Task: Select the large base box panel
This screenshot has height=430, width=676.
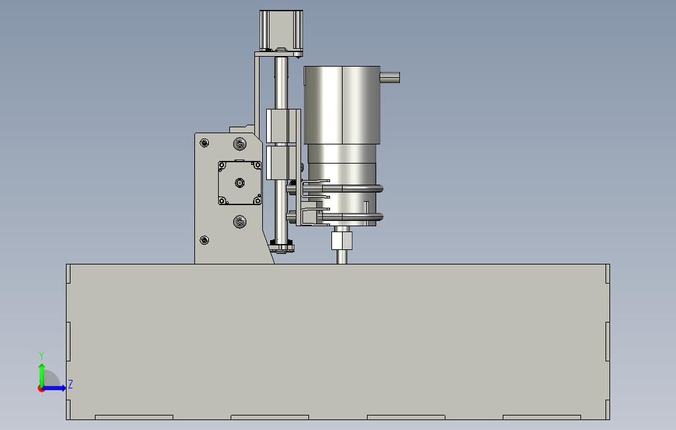Action: point(337,342)
